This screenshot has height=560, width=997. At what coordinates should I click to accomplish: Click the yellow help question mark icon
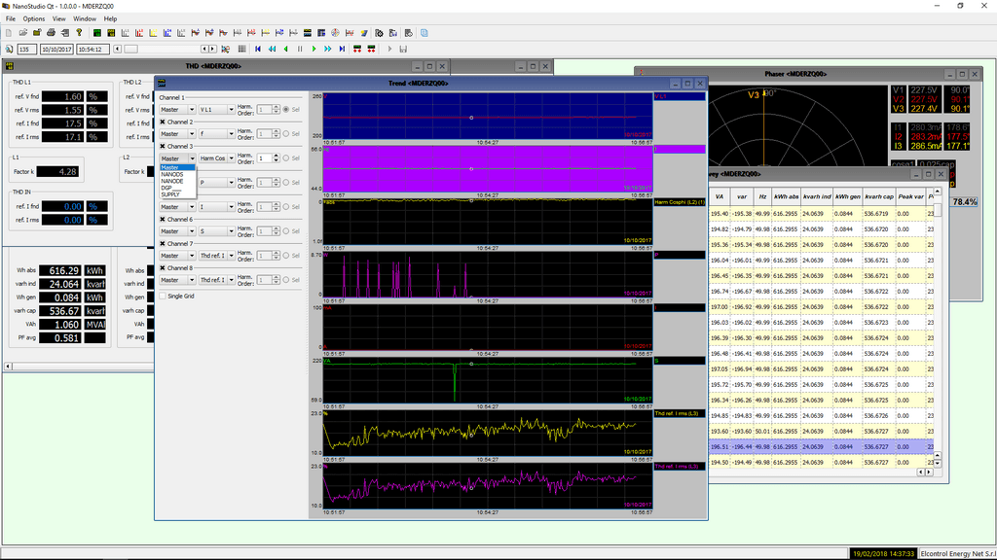click(x=80, y=33)
